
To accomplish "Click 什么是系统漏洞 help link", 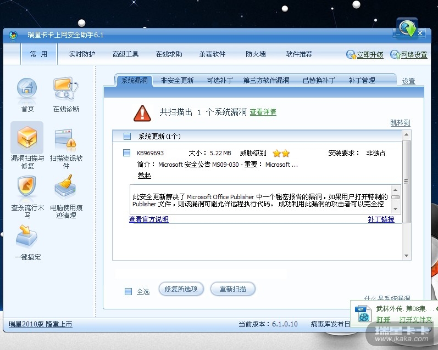I will point(387,298).
